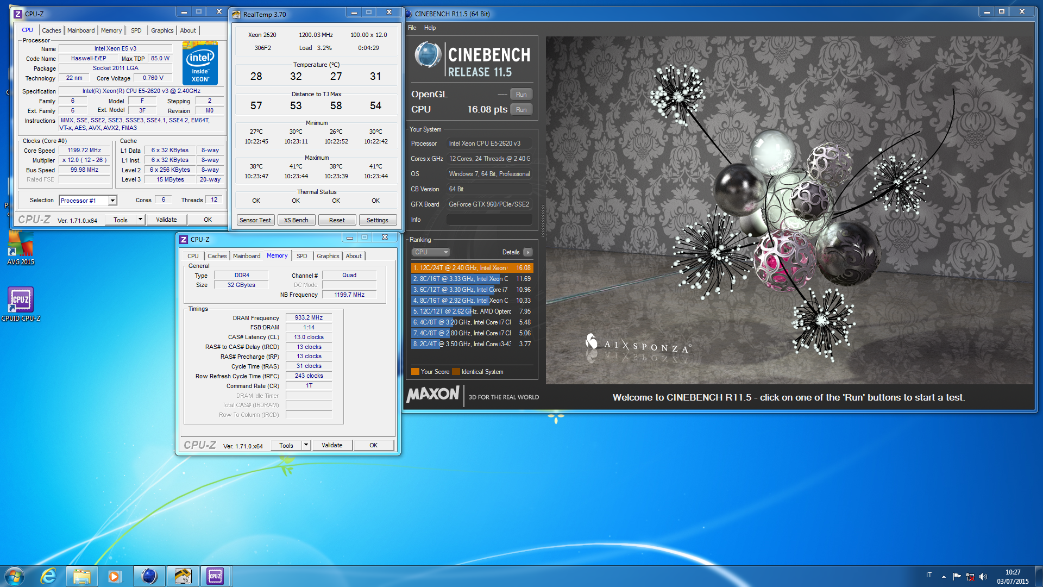Screen dimensions: 1043x587
Task: Select ranking row 12C/24T @ 2.40 GHz
Action: click(x=472, y=268)
